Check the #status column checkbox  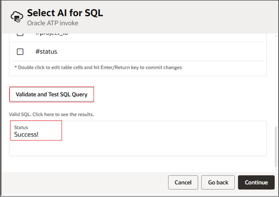[x=20, y=52]
